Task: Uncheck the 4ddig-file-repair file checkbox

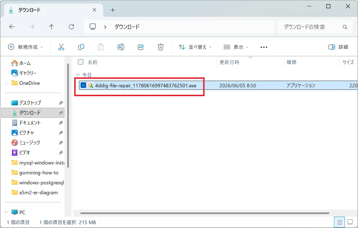Action: [x=83, y=85]
